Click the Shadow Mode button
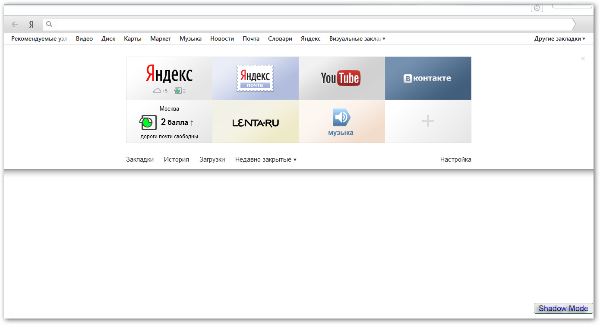This screenshot has height=325, width=600. [x=563, y=309]
